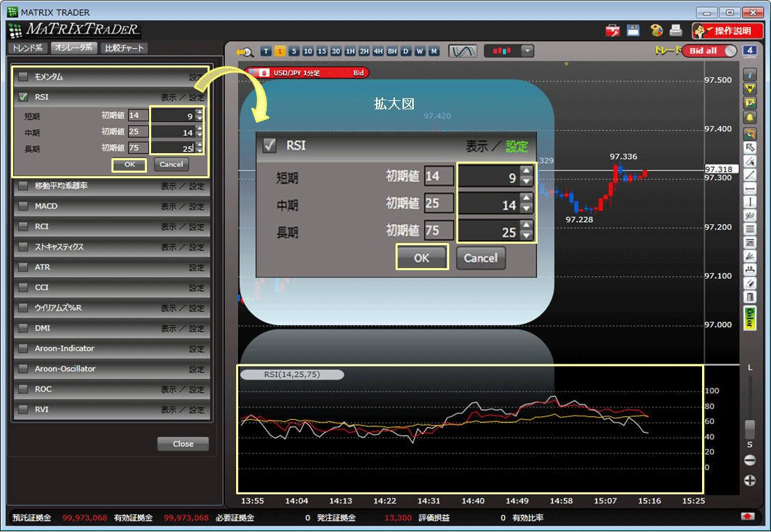Click the plus zoom-in icon
This screenshot has height=532, width=771.
750,480
